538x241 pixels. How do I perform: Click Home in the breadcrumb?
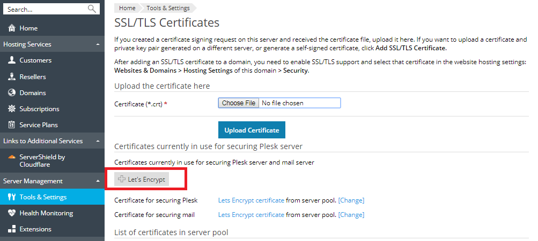point(127,8)
